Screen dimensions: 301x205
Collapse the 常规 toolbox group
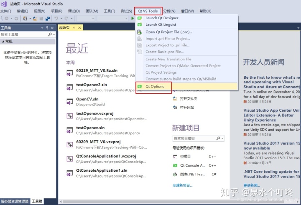3,41
